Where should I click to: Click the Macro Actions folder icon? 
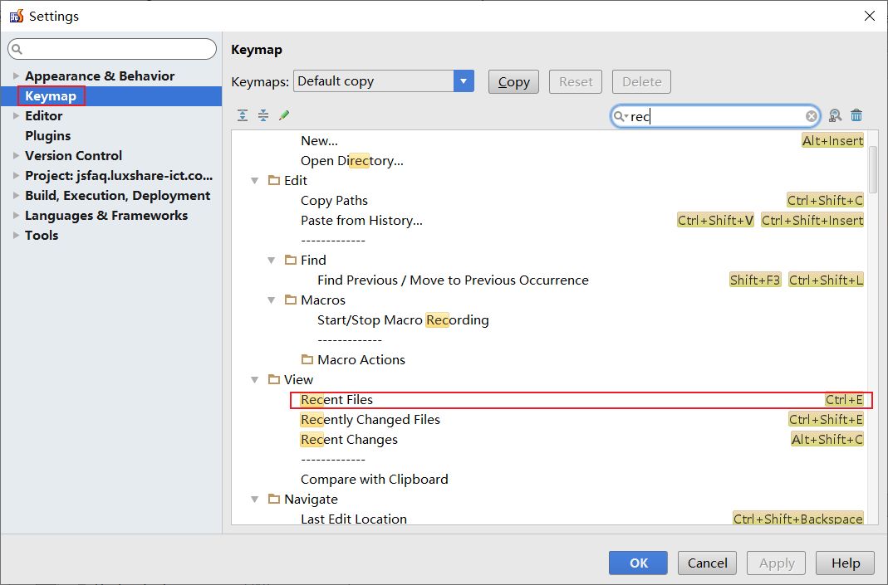[307, 359]
